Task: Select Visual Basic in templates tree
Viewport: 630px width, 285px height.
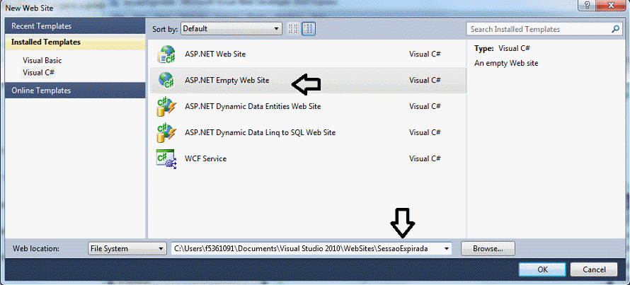Action: point(42,61)
